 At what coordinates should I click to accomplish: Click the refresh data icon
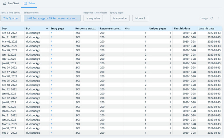pyautogui.click(x=212, y=18)
